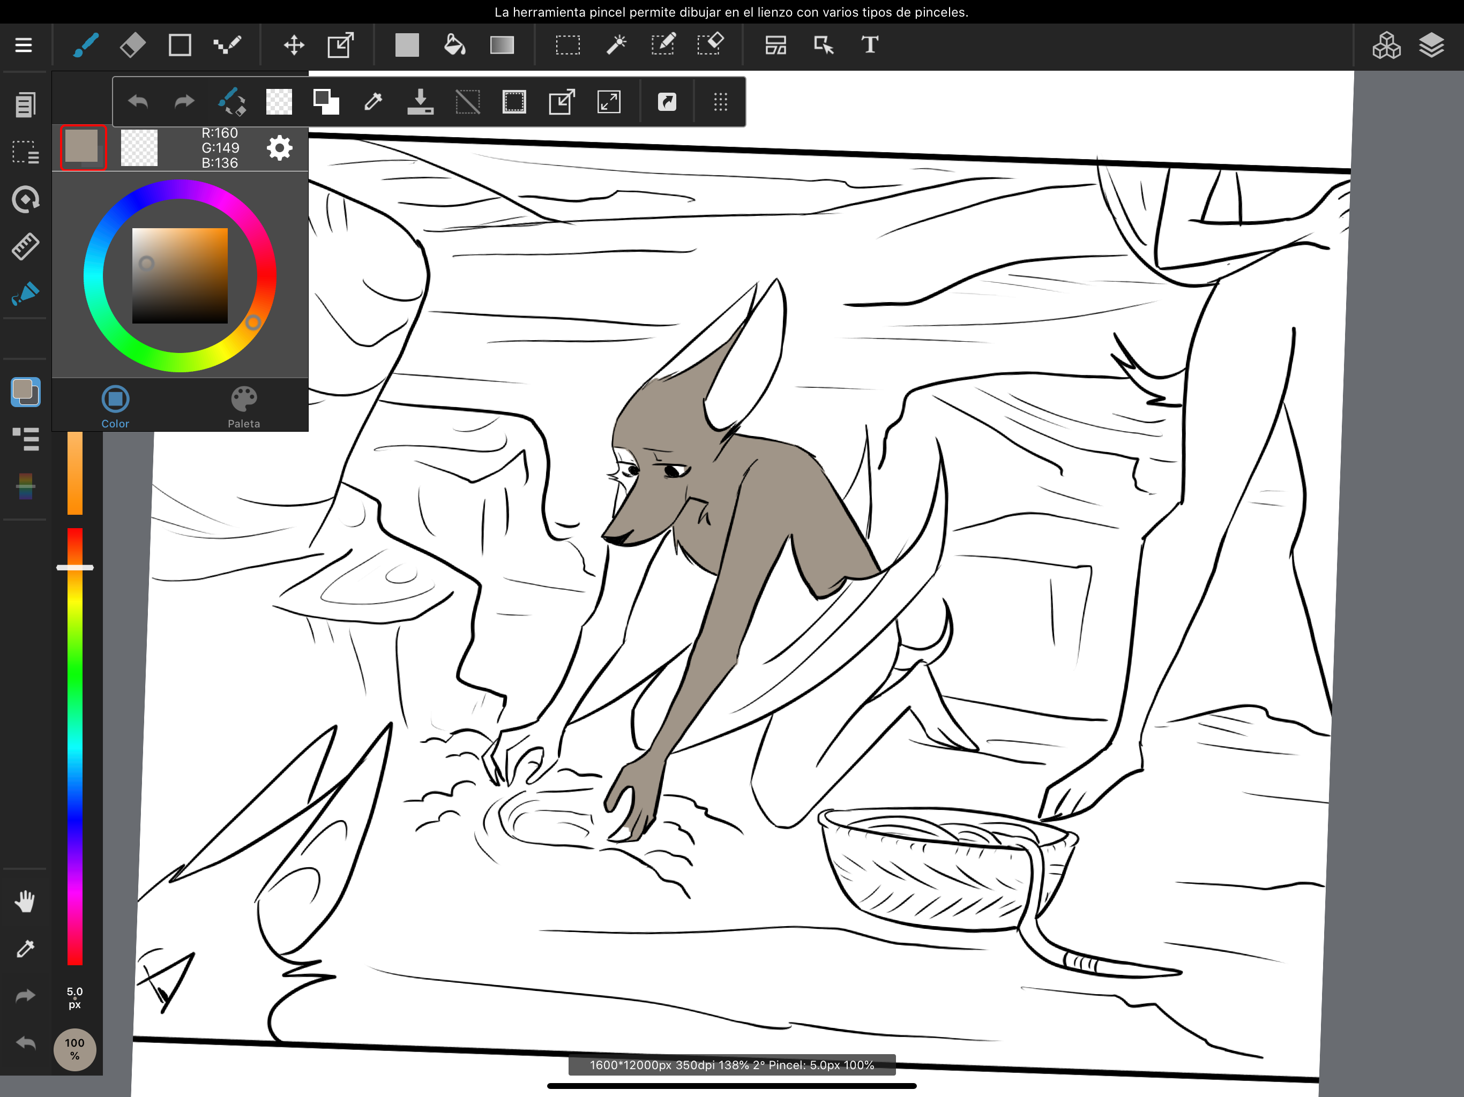Toggle the snap ruler tool in sidebar
Viewport: 1464px width, 1097px height.
coord(25,246)
